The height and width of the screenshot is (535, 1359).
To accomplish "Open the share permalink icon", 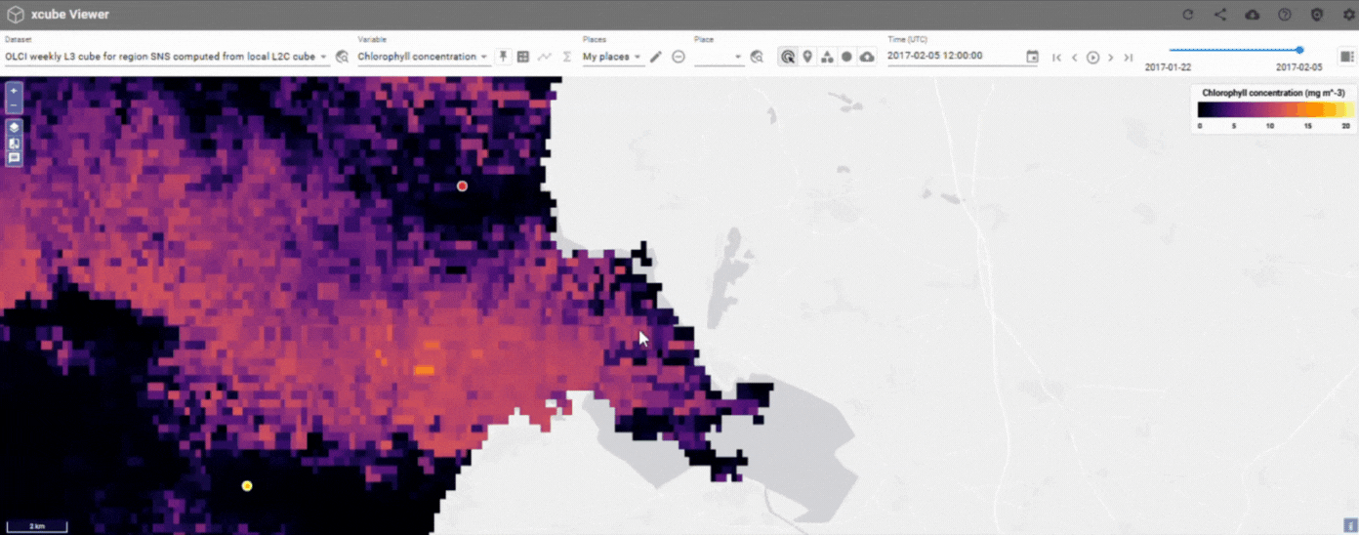I will point(1220,15).
